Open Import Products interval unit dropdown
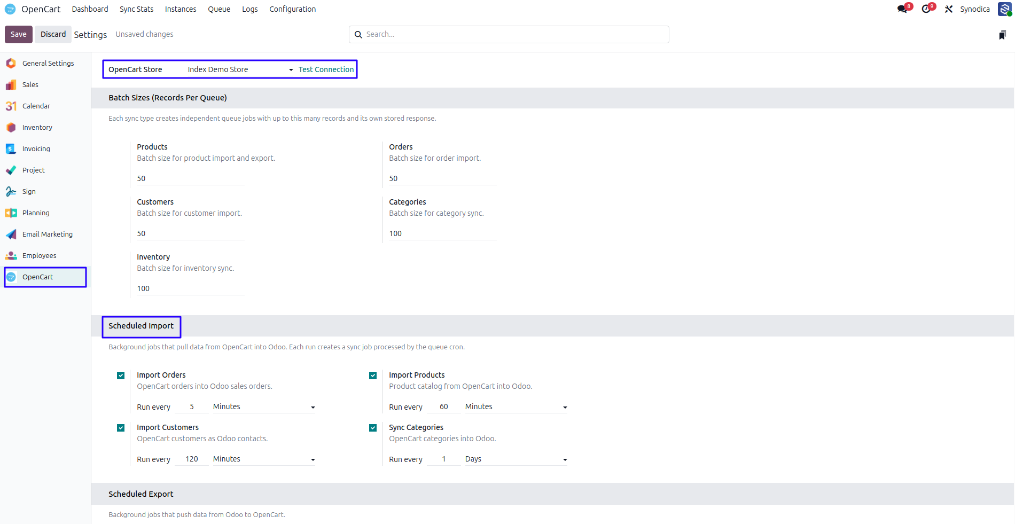 [516, 407]
